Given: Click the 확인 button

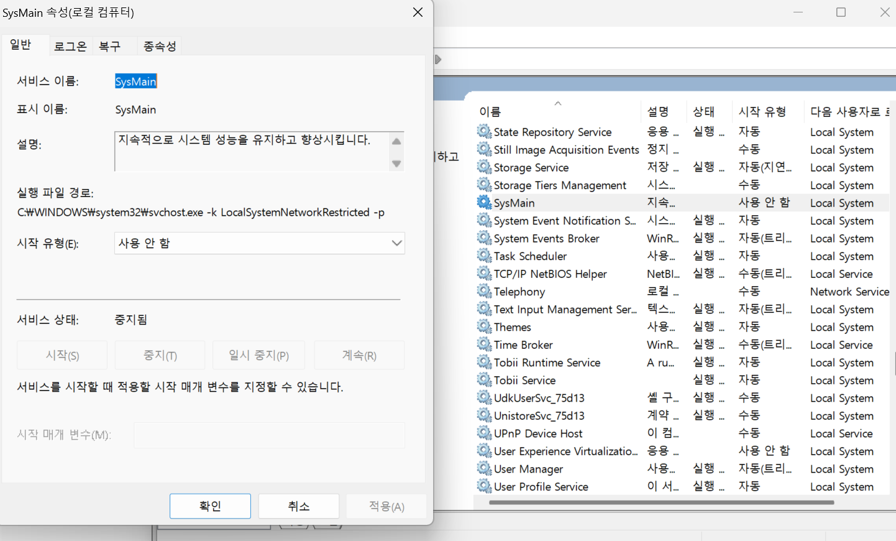Looking at the screenshot, I should click(210, 506).
